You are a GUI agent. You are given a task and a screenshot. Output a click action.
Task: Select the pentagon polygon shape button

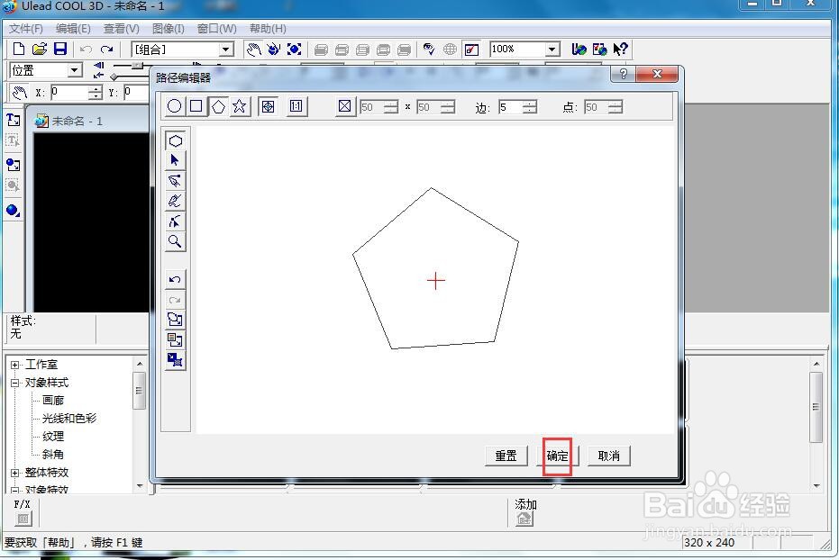coord(218,106)
